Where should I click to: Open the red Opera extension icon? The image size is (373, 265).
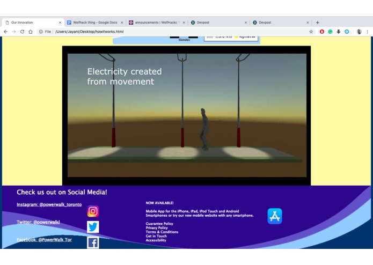point(322,32)
